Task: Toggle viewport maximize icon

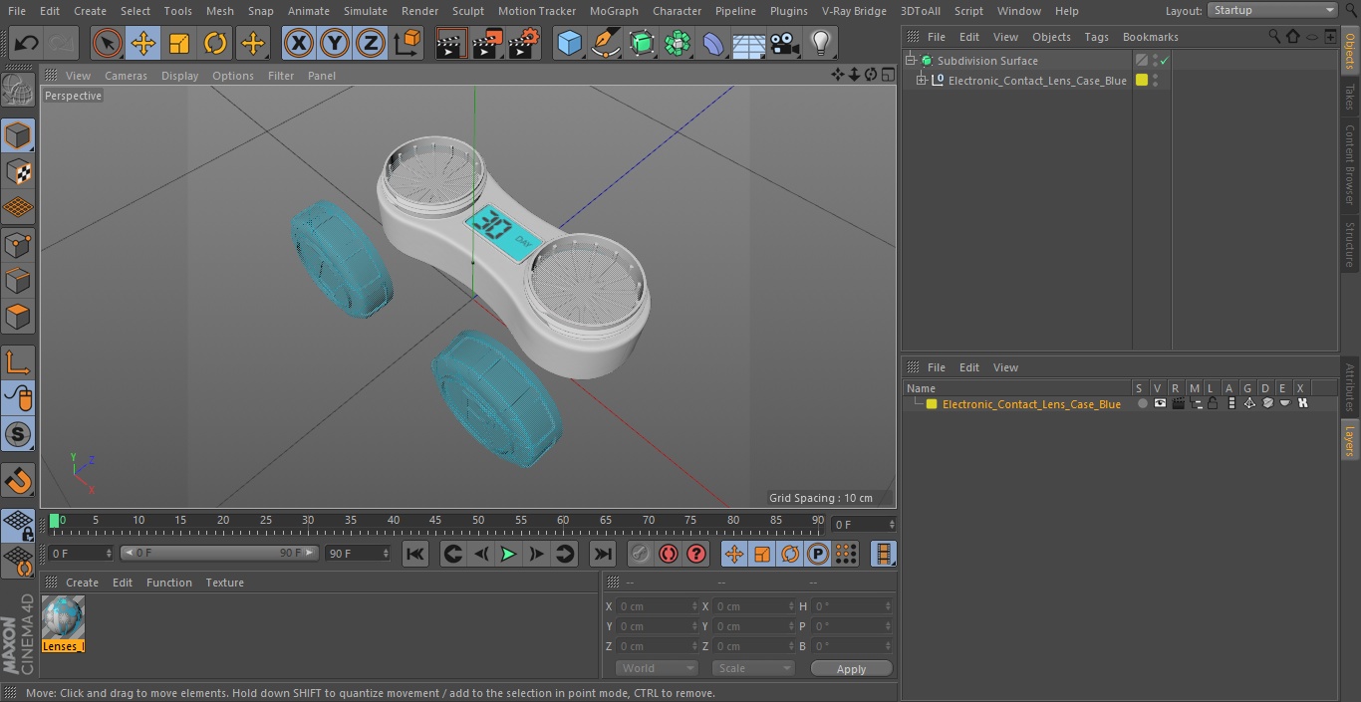Action: pyautogui.click(x=888, y=75)
